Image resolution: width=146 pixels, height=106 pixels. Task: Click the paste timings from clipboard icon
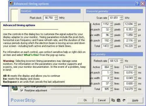[x=119, y=100]
